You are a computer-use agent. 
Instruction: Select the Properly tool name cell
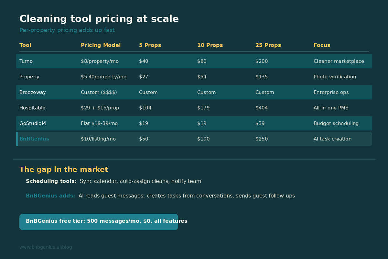click(29, 77)
